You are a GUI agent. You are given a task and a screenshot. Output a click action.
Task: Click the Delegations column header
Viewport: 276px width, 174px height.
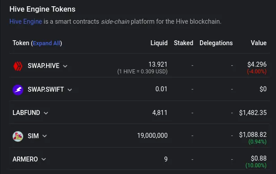click(216, 43)
